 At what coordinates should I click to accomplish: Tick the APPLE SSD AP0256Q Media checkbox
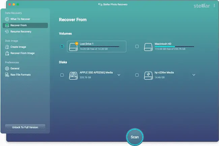[x=62, y=75]
